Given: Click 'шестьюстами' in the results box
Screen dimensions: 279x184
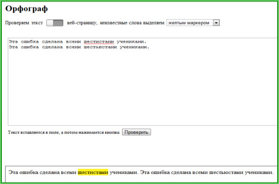Looking at the screenshot, I should [x=226, y=172].
